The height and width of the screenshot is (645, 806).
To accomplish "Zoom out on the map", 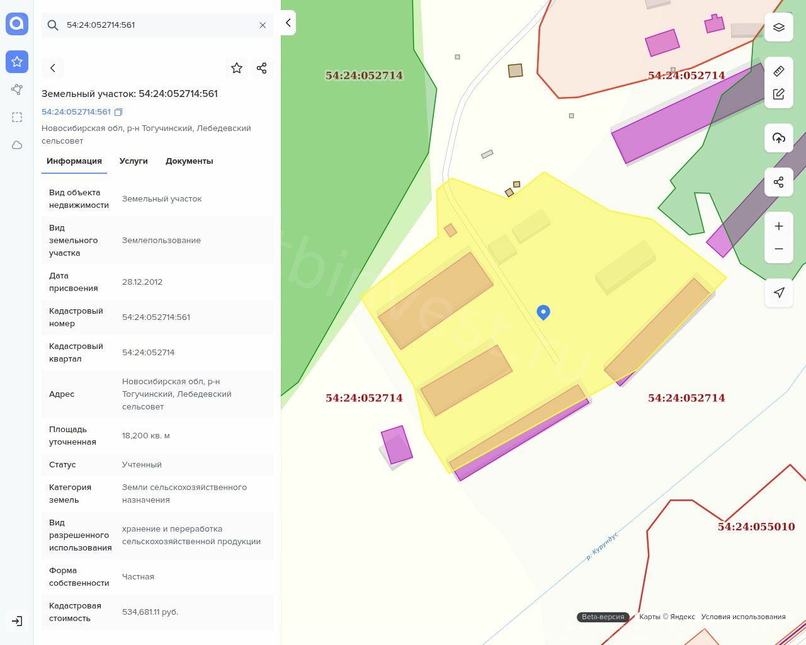I will (x=779, y=249).
